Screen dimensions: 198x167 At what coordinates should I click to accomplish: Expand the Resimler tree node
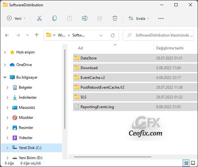7,128
